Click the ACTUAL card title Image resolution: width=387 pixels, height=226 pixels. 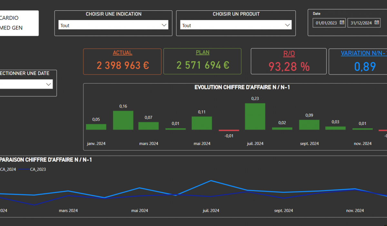pyautogui.click(x=122, y=53)
